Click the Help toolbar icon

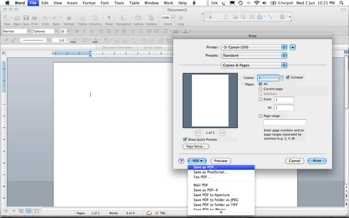[181, 18]
